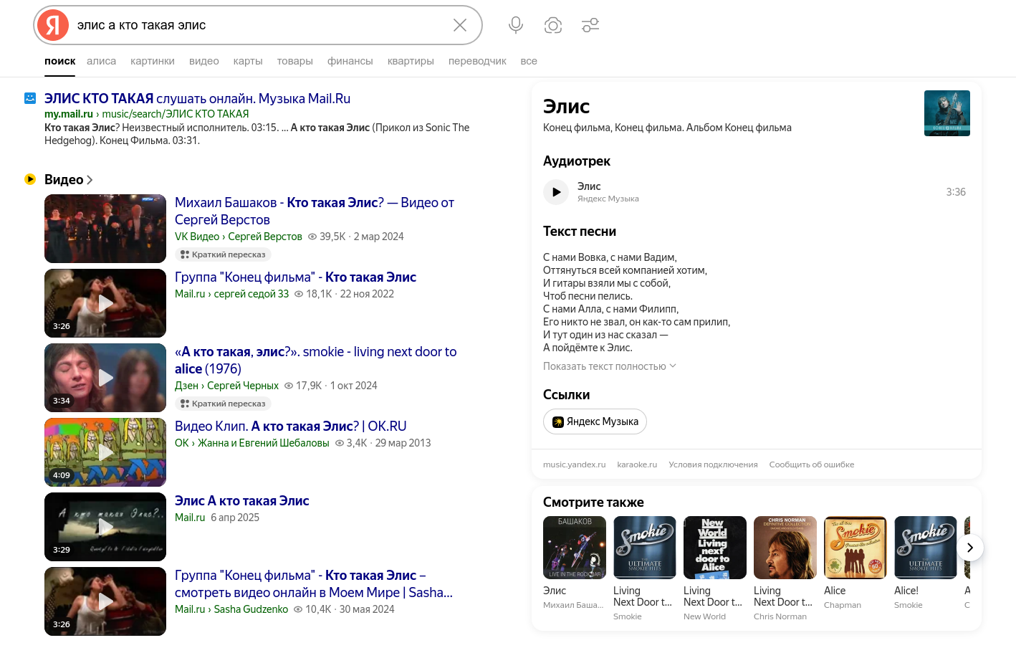This screenshot has width=1016, height=648.
Task: Switch to the Картинки tab
Action: [153, 61]
